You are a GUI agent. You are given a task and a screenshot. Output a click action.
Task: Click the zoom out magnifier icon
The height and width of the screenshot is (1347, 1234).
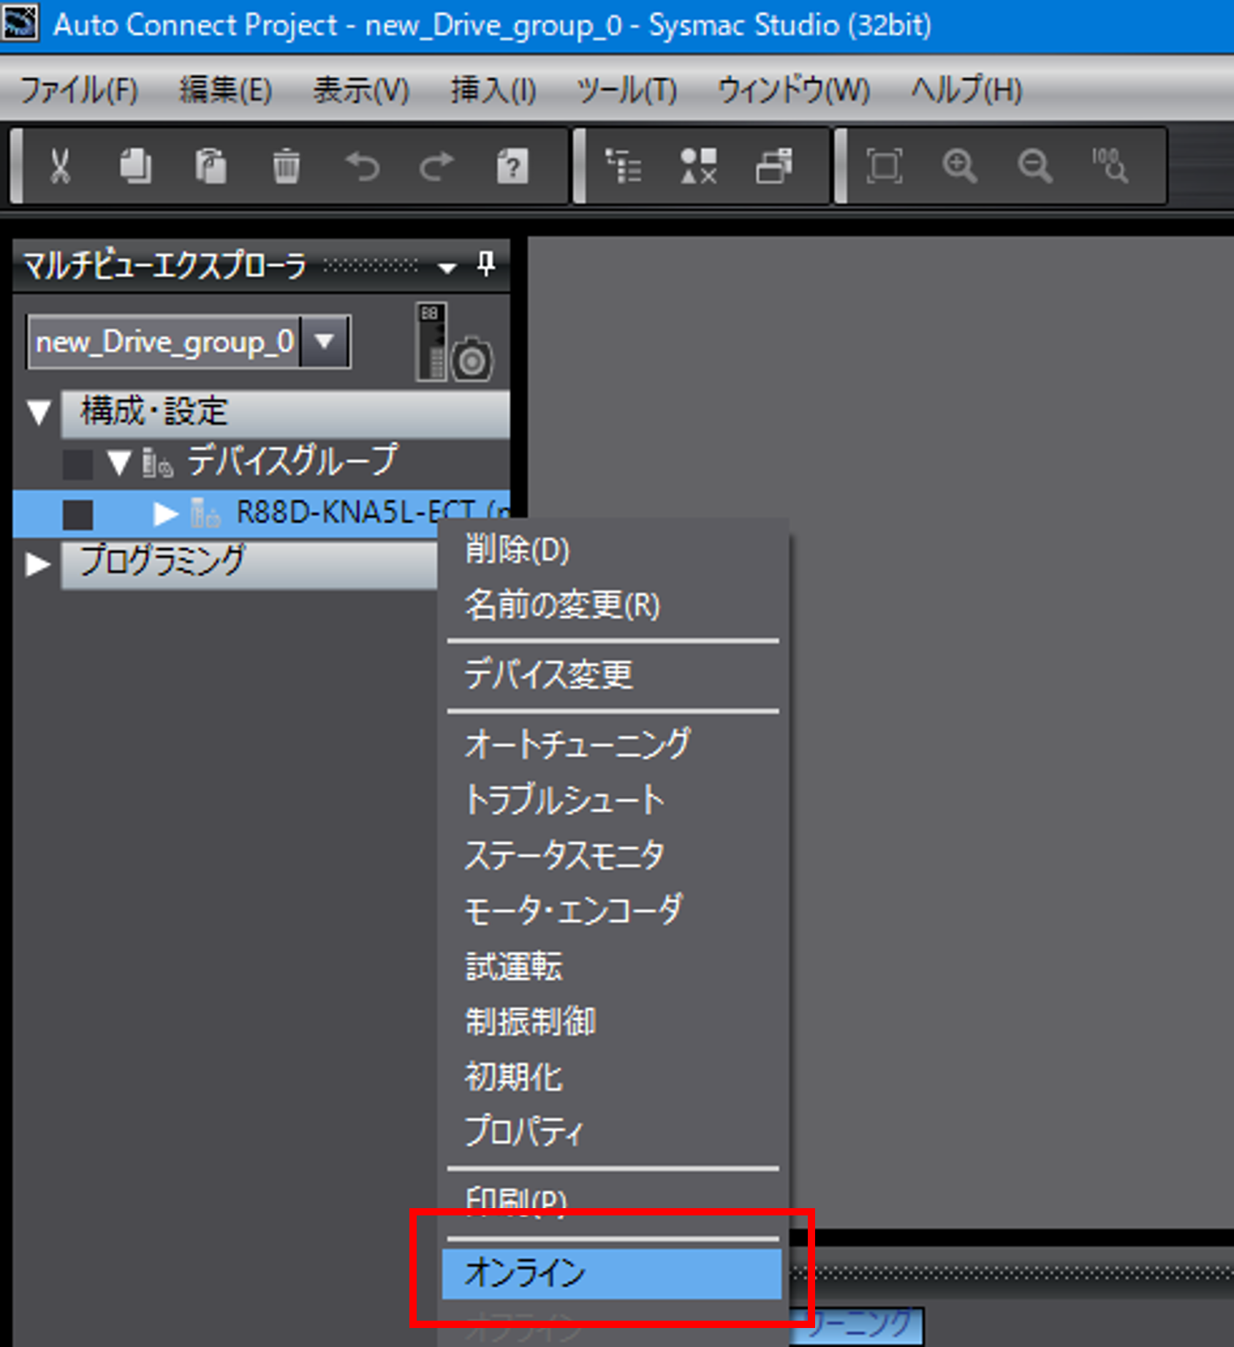click(1034, 166)
